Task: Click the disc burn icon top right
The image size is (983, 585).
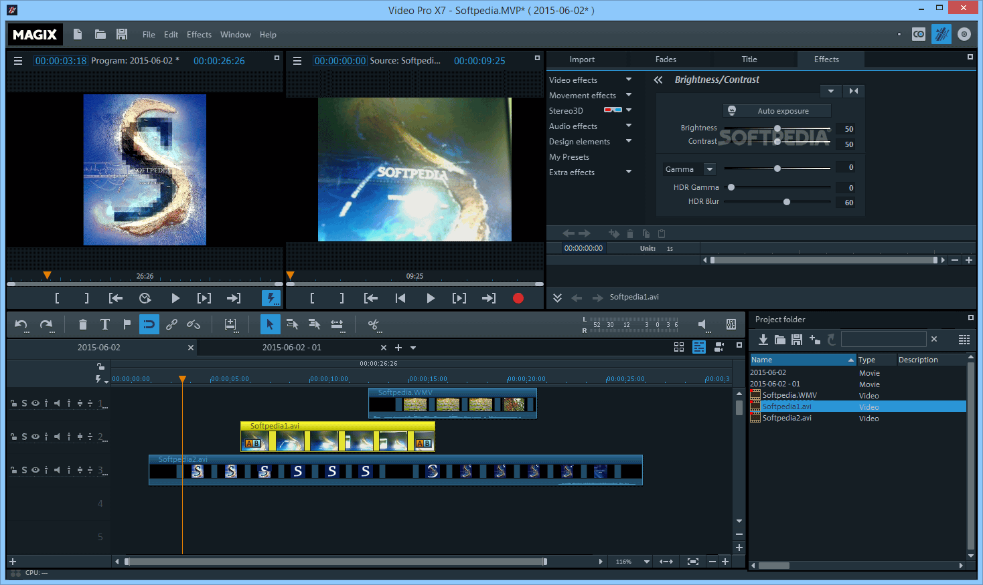Action: [964, 34]
